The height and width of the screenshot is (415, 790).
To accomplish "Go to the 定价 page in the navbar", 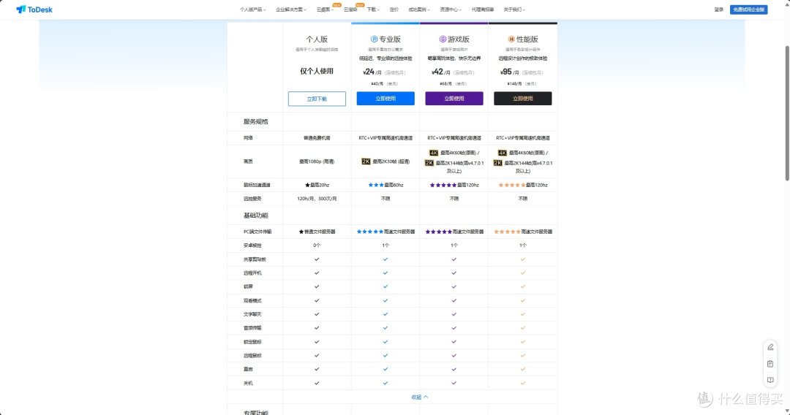I will pos(394,9).
